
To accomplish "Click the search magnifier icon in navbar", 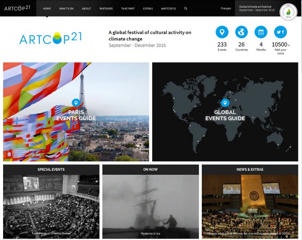I will click(186, 8).
